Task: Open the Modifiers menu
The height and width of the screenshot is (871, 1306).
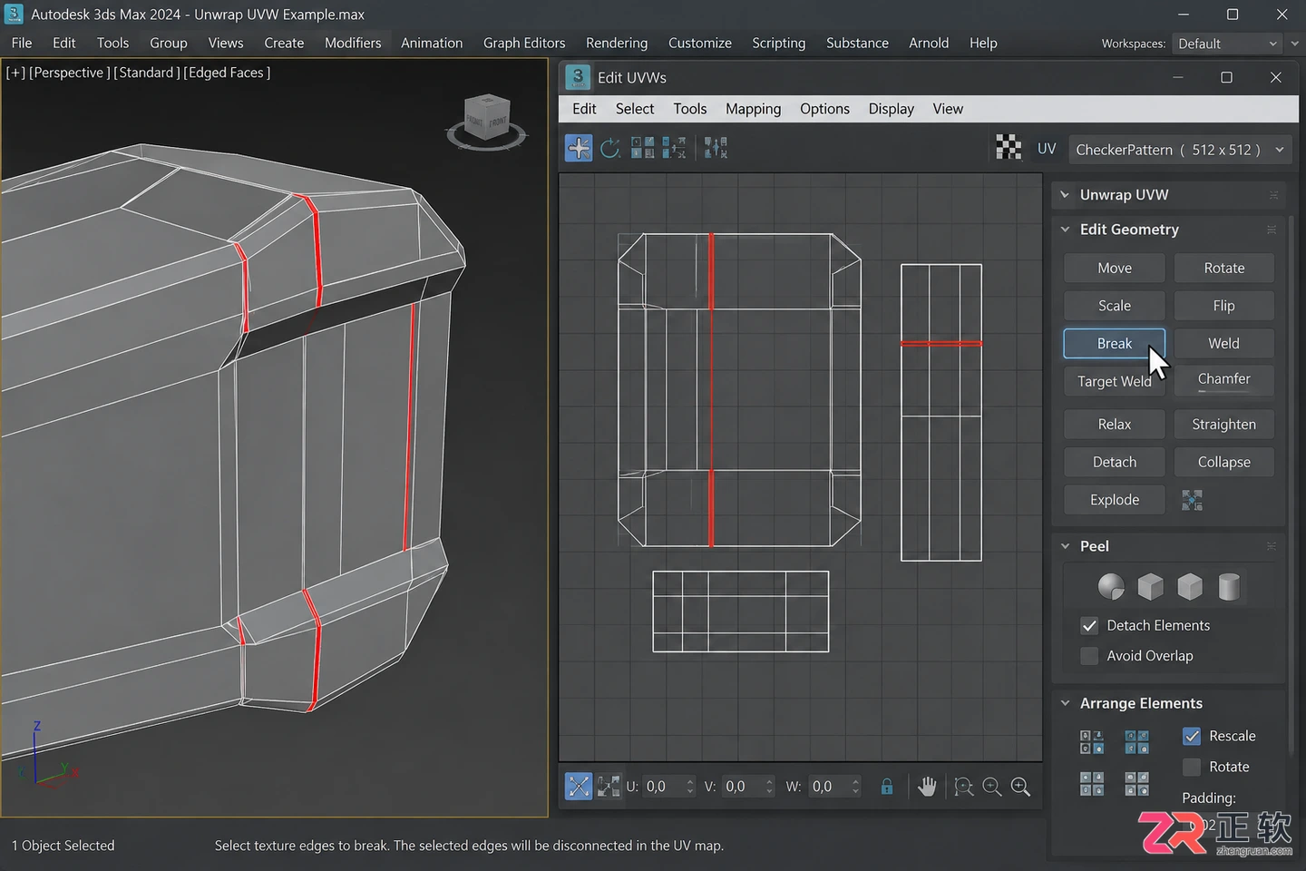Action: pos(353,43)
